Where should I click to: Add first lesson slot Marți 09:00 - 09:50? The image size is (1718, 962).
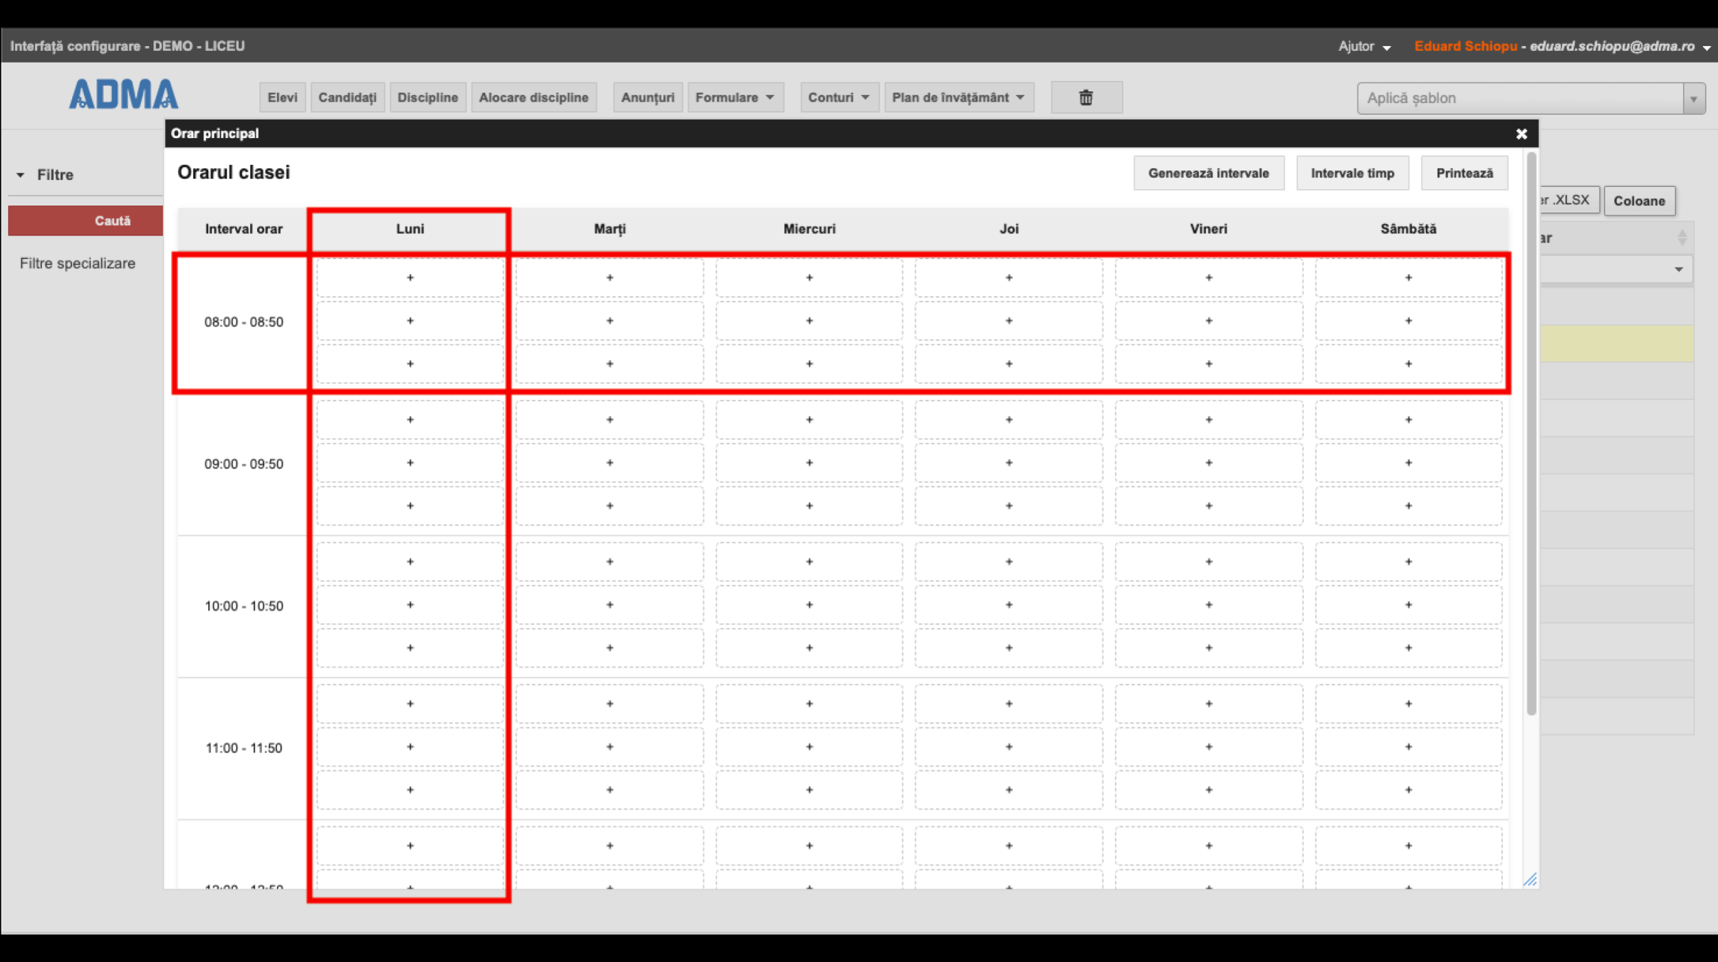pos(610,420)
